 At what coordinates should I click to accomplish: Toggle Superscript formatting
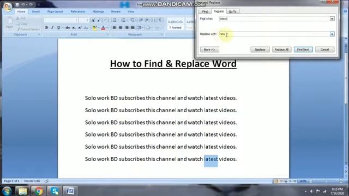[x=80, y=28]
